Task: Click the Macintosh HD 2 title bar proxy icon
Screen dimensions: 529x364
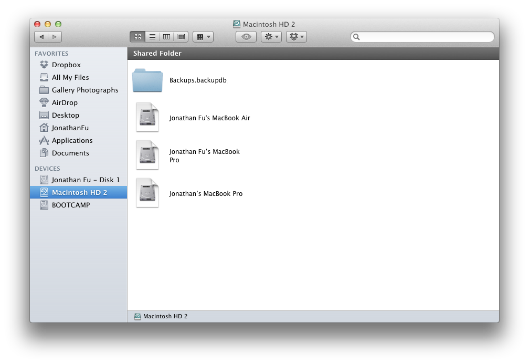Action: point(237,24)
